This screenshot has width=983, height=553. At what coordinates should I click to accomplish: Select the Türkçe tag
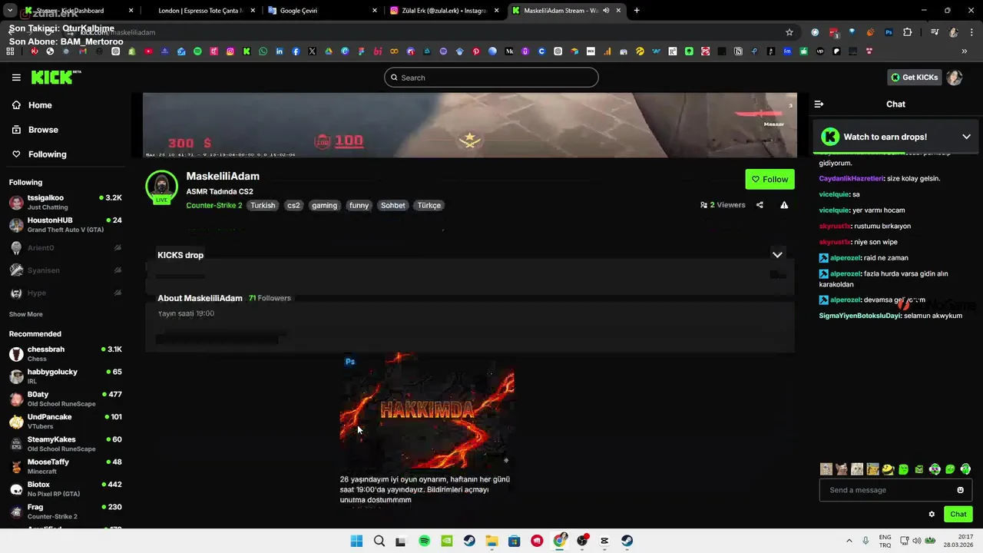point(429,205)
